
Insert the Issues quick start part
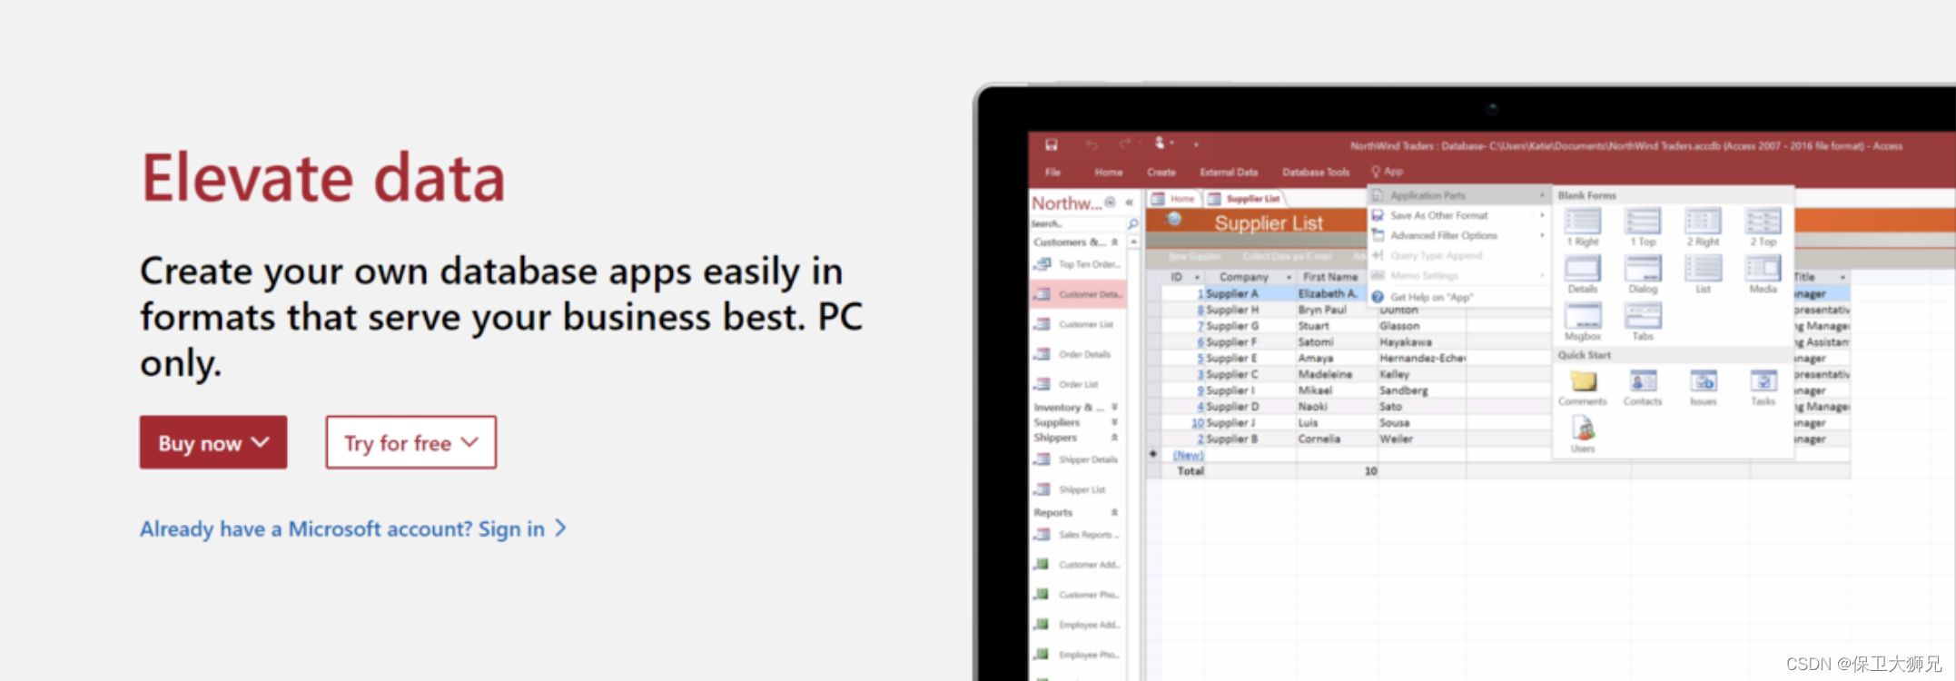coord(1703,388)
